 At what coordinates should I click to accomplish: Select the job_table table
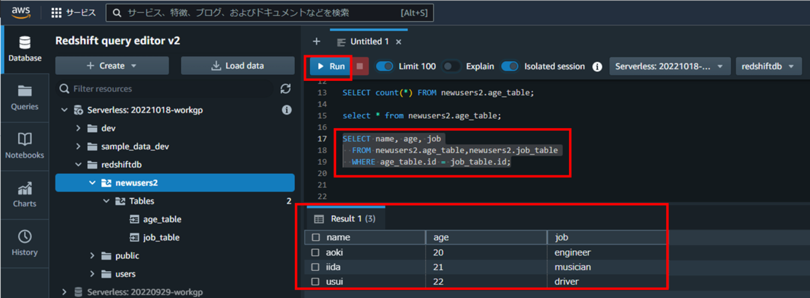tap(160, 237)
